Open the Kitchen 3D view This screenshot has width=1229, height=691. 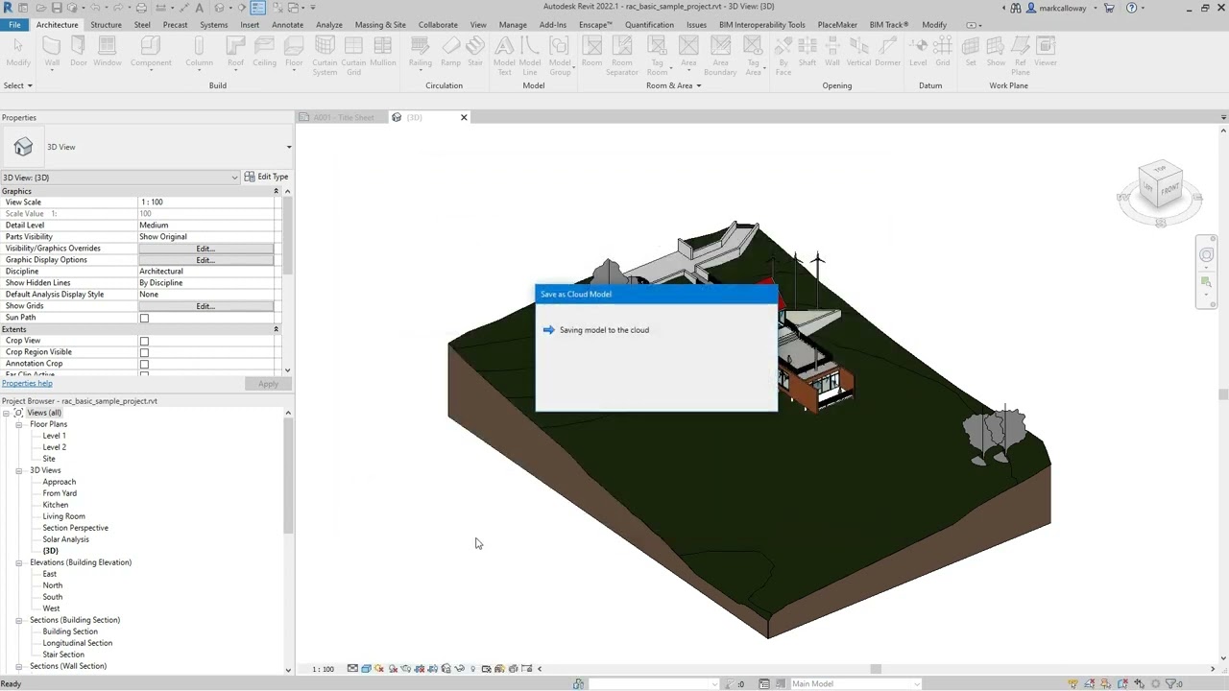pyautogui.click(x=56, y=505)
